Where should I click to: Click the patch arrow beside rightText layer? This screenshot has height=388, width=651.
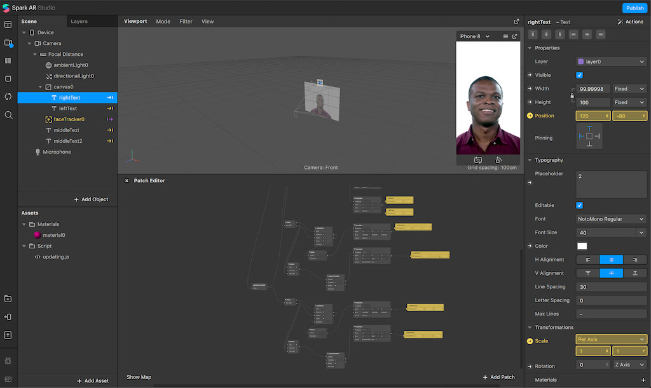tap(110, 97)
